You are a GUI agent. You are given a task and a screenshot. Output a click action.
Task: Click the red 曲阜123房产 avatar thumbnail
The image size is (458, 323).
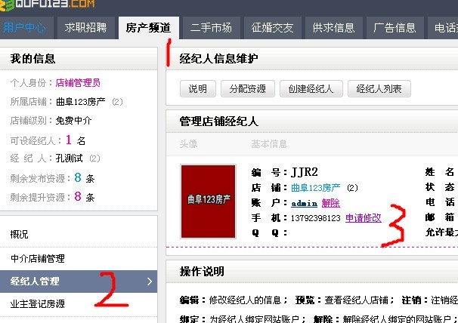[x=209, y=201]
